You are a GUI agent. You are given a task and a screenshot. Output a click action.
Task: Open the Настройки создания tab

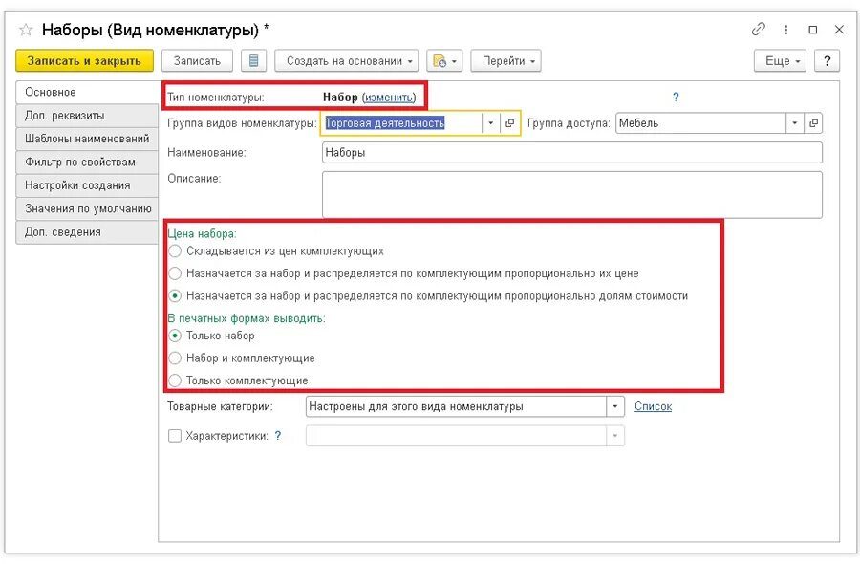pyautogui.click(x=87, y=185)
